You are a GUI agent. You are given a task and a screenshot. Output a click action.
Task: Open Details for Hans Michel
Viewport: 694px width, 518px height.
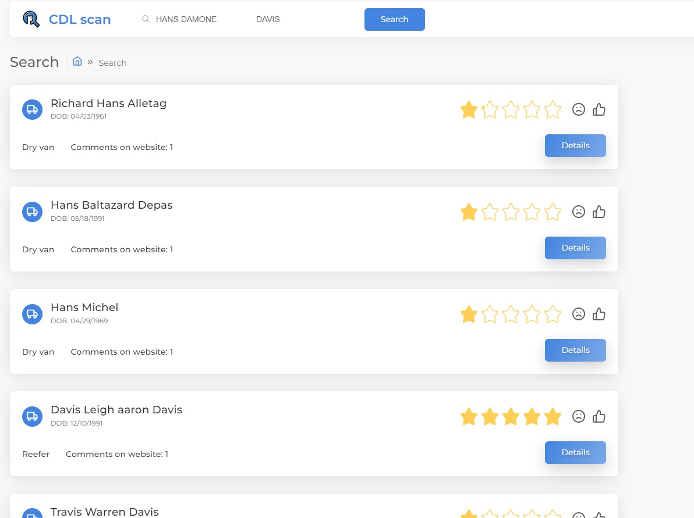pyautogui.click(x=575, y=350)
